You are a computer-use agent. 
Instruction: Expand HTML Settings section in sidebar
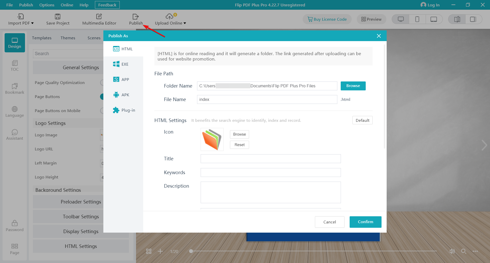(x=81, y=246)
